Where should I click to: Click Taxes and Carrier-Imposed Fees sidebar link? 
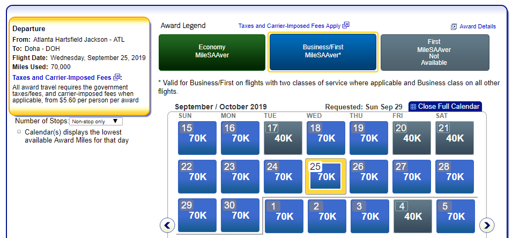pyautogui.click(x=62, y=77)
